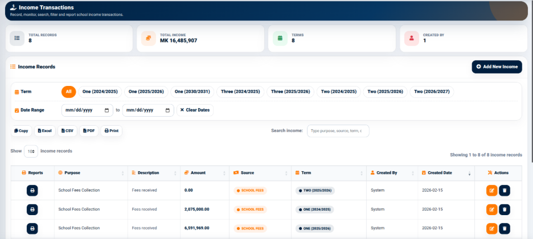Image resolution: width=533 pixels, height=239 pixels.
Task: Edit the 6,591,969.00 income record
Action: (x=491, y=229)
